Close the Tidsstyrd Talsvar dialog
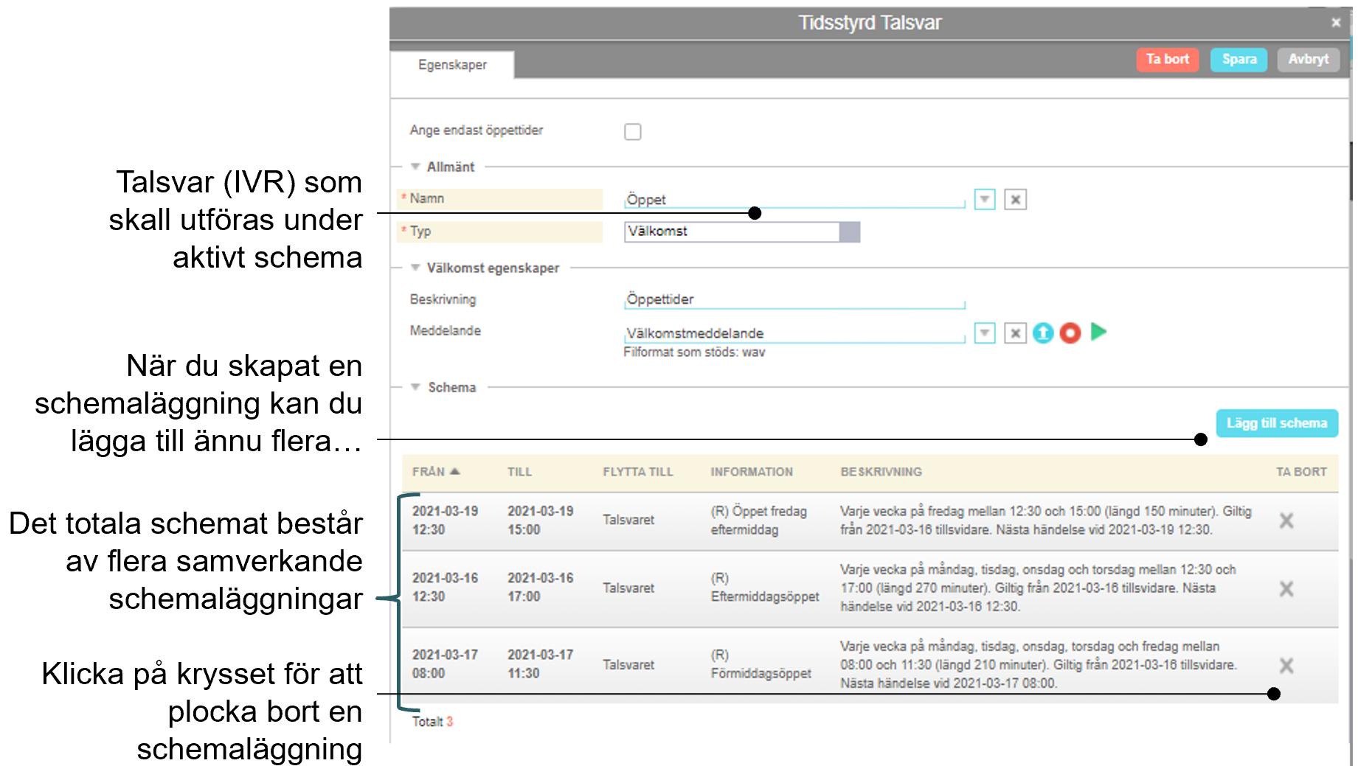The height and width of the screenshot is (766, 1358). (x=1335, y=23)
